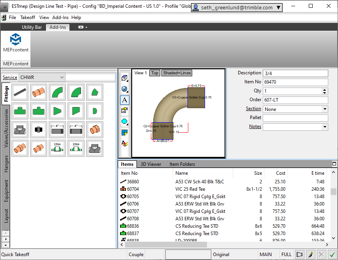Increase the Qty value with the stepper
Screen dimensions: 338x260
coord(325,90)
